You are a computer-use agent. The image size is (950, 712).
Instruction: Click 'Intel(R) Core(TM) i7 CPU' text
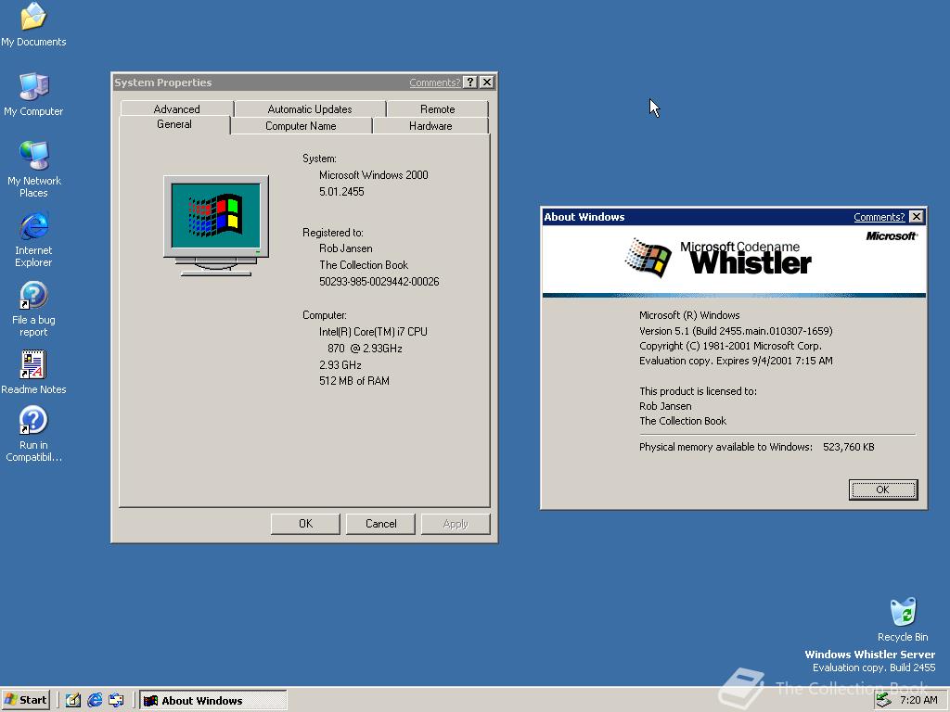pos(373,332)
